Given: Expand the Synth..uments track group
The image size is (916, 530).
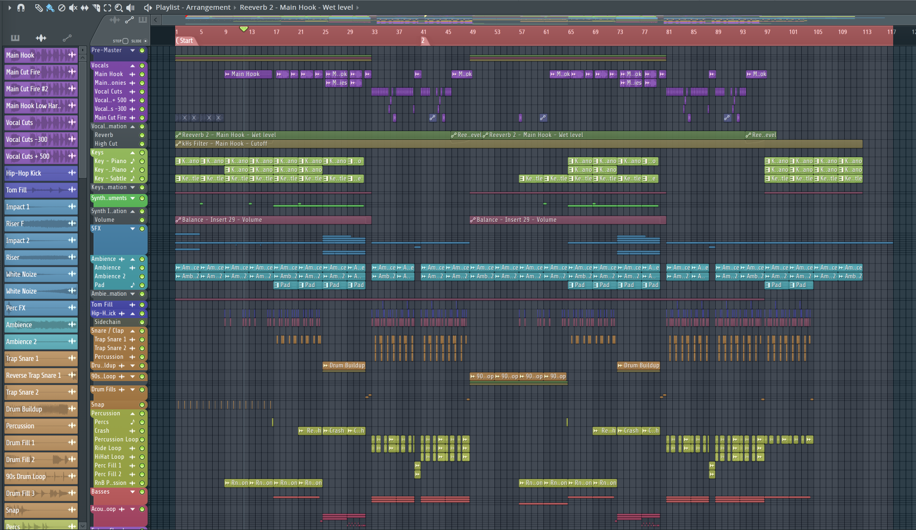Looking at the screenshot, I should click(132, 198).
